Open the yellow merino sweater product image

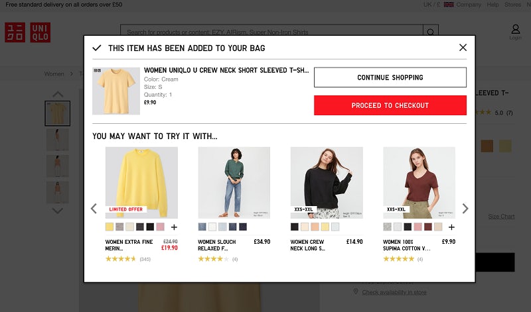click(141, 182)
